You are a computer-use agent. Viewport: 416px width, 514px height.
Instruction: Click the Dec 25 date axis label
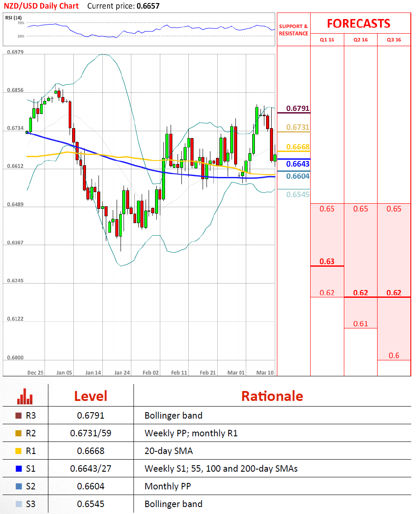tap(35, 373)
